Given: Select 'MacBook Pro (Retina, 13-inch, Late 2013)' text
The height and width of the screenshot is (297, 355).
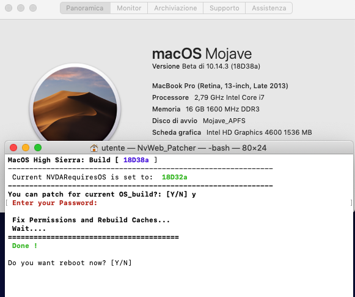Looking at the screenshot, I should [x=220, y=86].
